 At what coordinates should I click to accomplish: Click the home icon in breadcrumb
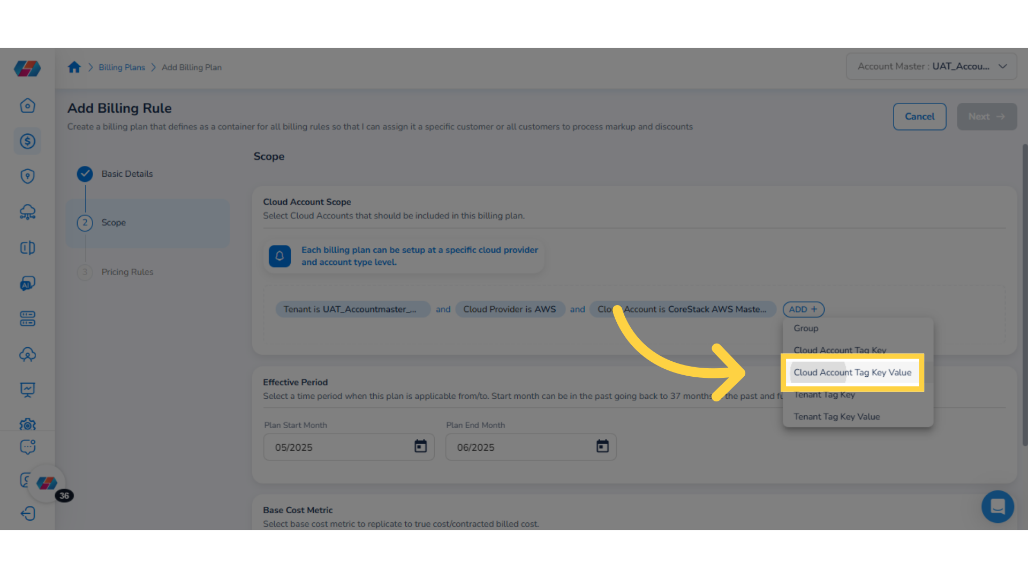[x=74, y=67]
